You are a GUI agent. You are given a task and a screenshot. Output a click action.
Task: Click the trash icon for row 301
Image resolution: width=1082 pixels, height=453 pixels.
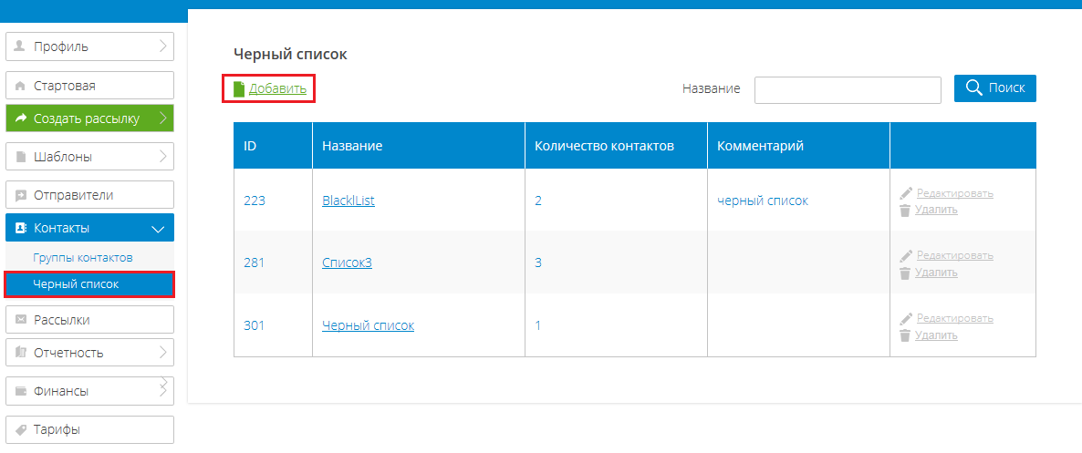coord(905,335)
